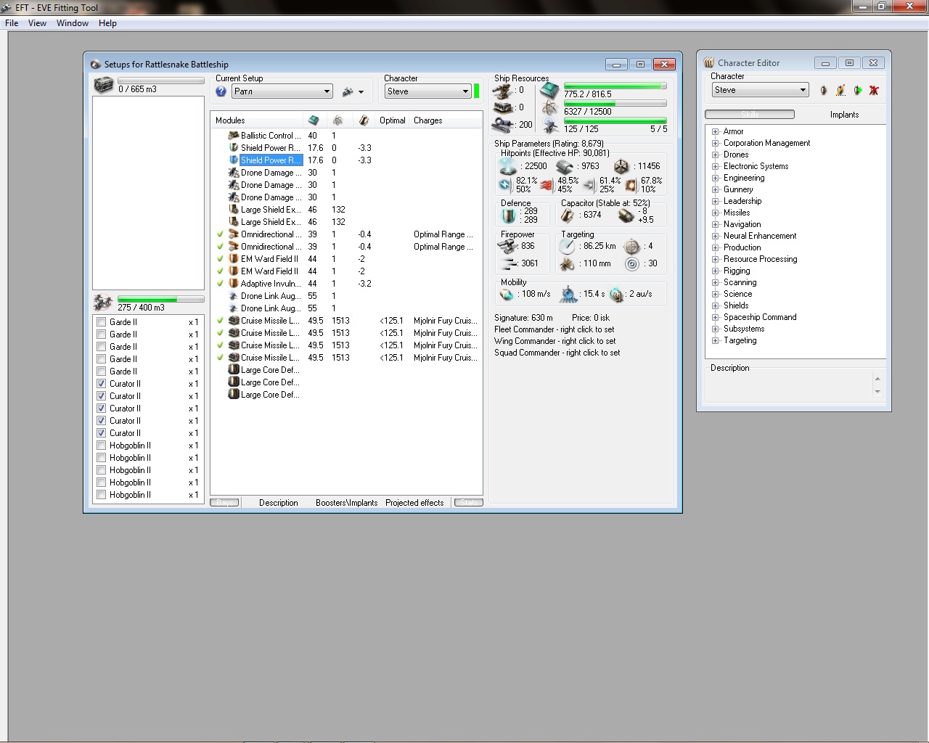Open the View menu
Screen dimensions: 929x743
[x=37, y=23]
